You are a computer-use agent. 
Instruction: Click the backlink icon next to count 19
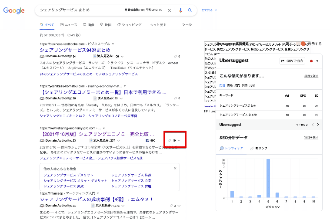point(170,140)
